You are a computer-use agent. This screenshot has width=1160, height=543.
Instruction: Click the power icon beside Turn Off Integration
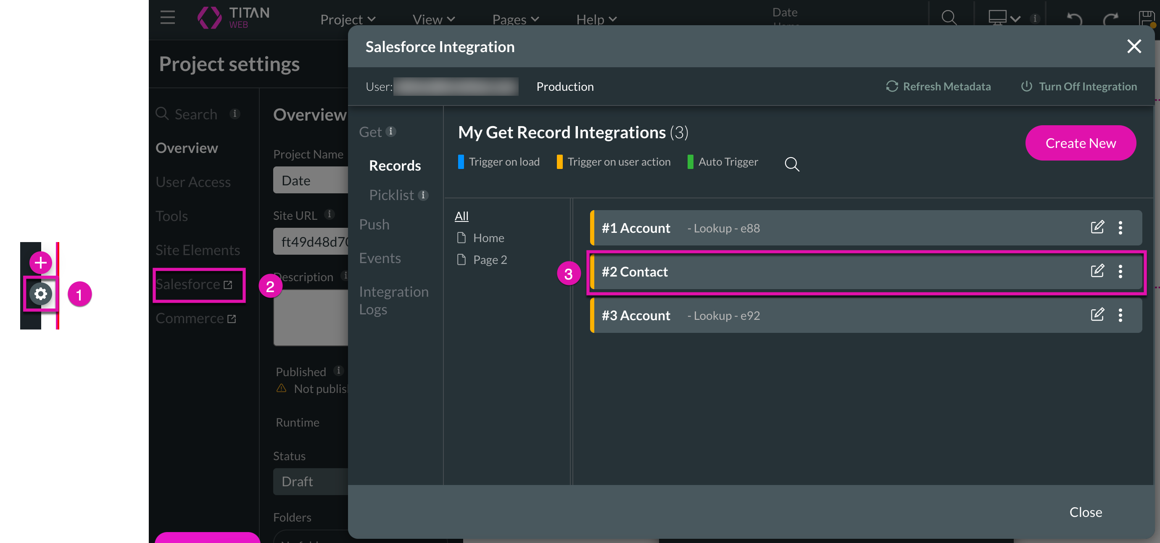pos(1026,87)
